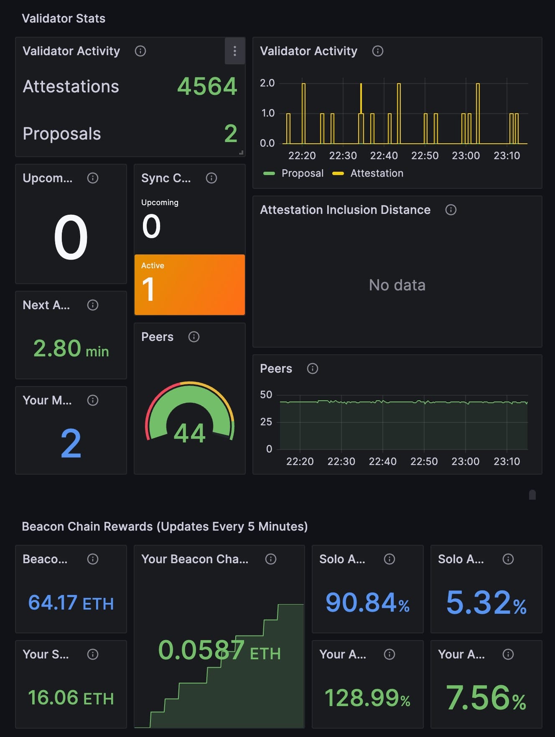Toggle Attestation series in chart legend
Viewport: 555px width, 737px height.
pyautogui.click(x=376, y=173)
